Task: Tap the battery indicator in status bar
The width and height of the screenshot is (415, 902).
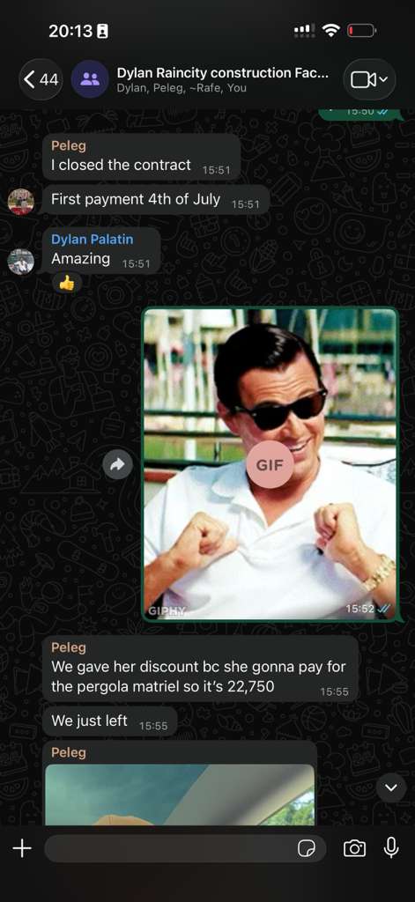Action: [x=361, y=31]
